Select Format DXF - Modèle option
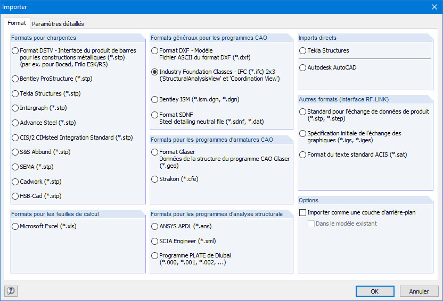This screenshot has height=301, width=443. coord(155,51)
